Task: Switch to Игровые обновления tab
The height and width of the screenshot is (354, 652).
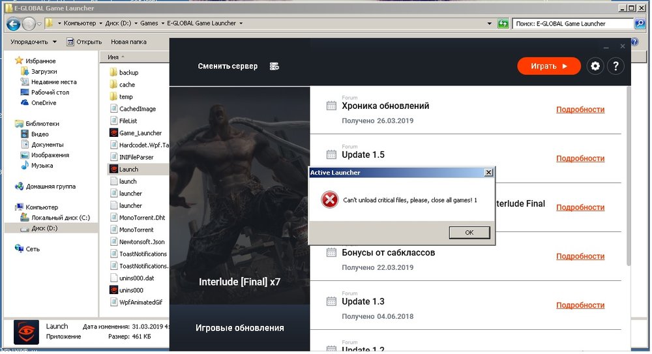Action: point(239,328)
